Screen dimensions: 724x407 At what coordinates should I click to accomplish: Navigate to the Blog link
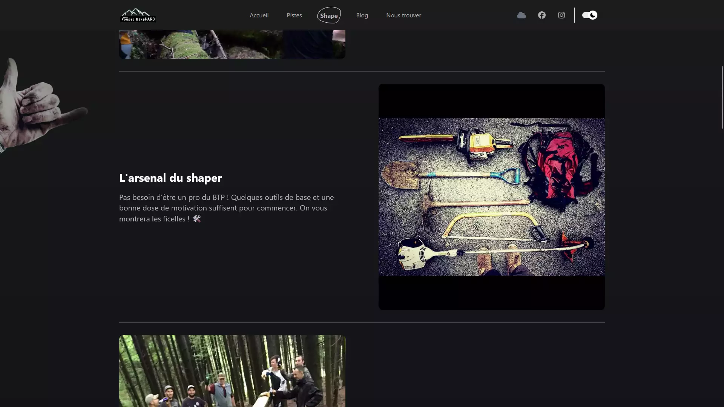point(362,15)
